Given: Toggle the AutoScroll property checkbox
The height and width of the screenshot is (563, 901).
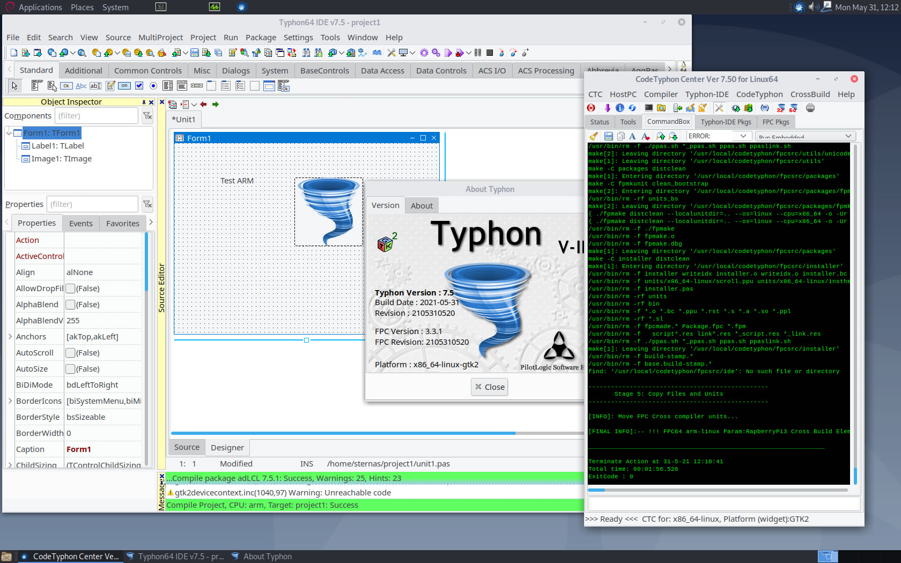Looking at the screenshot, I should coord(70,353).
